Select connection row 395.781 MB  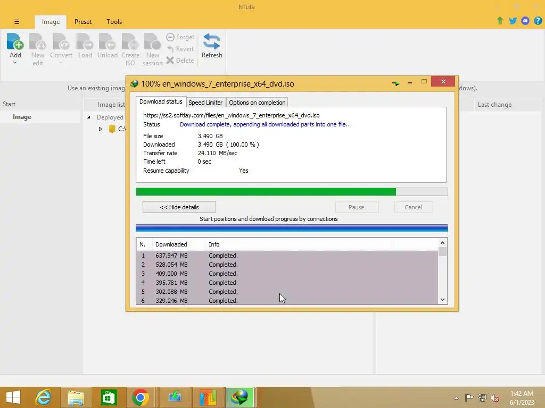pos(287,283)
